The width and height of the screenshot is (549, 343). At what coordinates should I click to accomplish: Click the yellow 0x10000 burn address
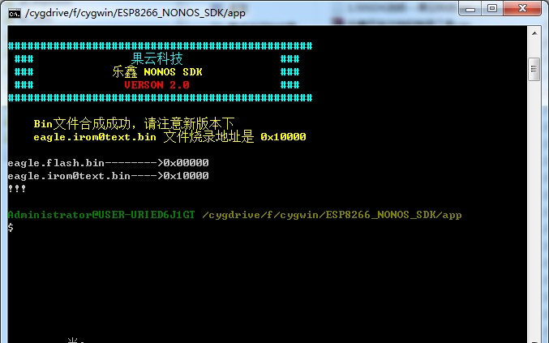point(283,137)
